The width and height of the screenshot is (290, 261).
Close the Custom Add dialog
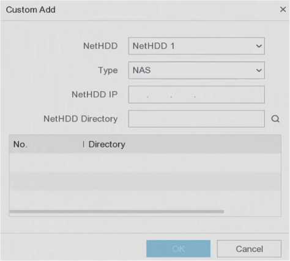[x=283, y=9]
